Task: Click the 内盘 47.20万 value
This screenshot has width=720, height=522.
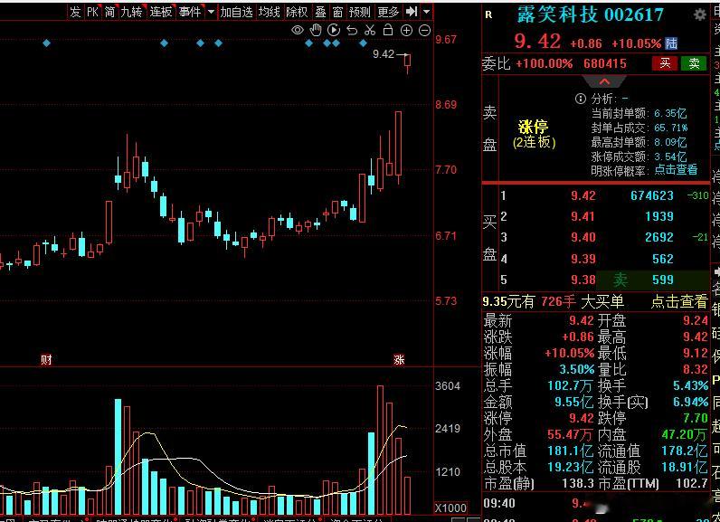Action: tap(685, 434)
